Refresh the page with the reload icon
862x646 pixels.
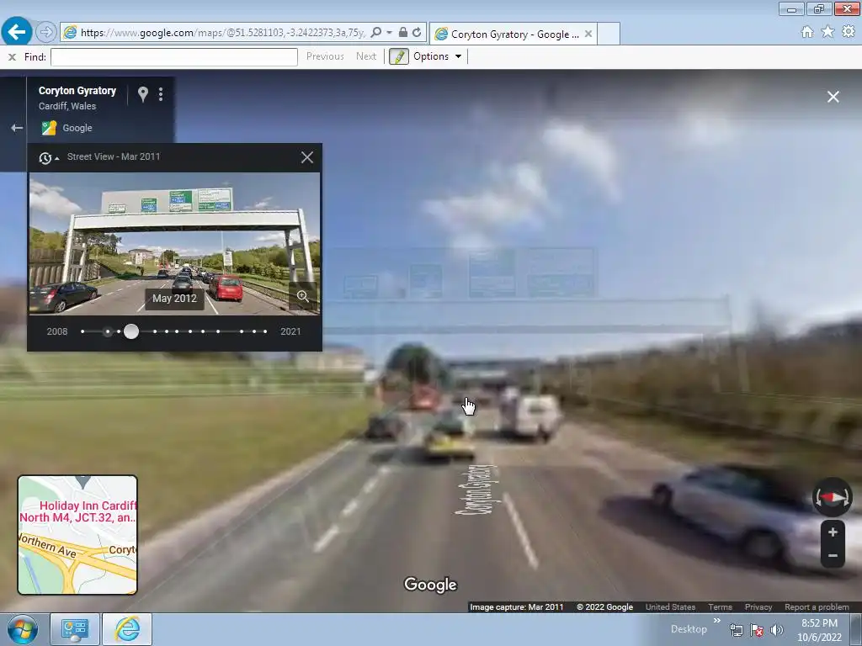click(x=417, y=33)
